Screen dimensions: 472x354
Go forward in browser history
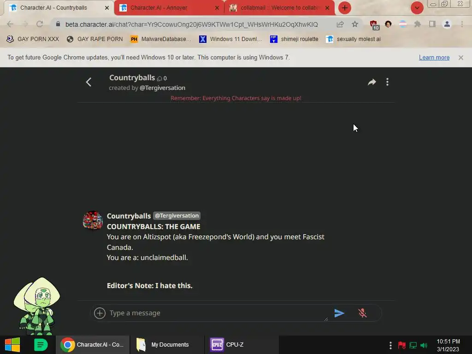[25, 24]
